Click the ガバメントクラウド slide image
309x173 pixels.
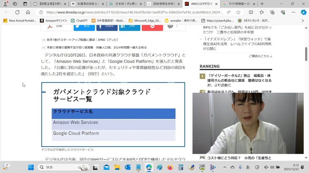click(x=113, y=115)
